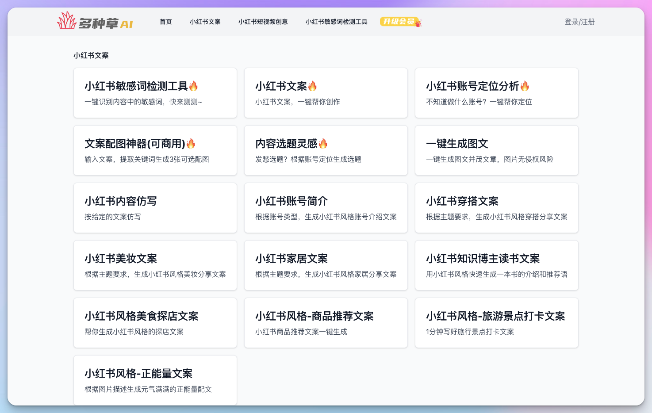Open 小红书敏感词检测工具 in top navigation
This screenshot has width=652, height=413.
pos(337,22)
